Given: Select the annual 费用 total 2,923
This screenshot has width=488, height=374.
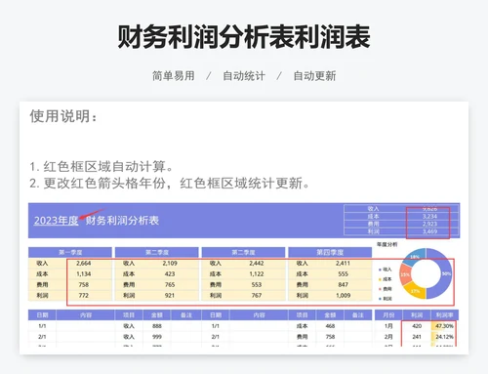Looking at the screenshot, I should (x=429, y=224).
